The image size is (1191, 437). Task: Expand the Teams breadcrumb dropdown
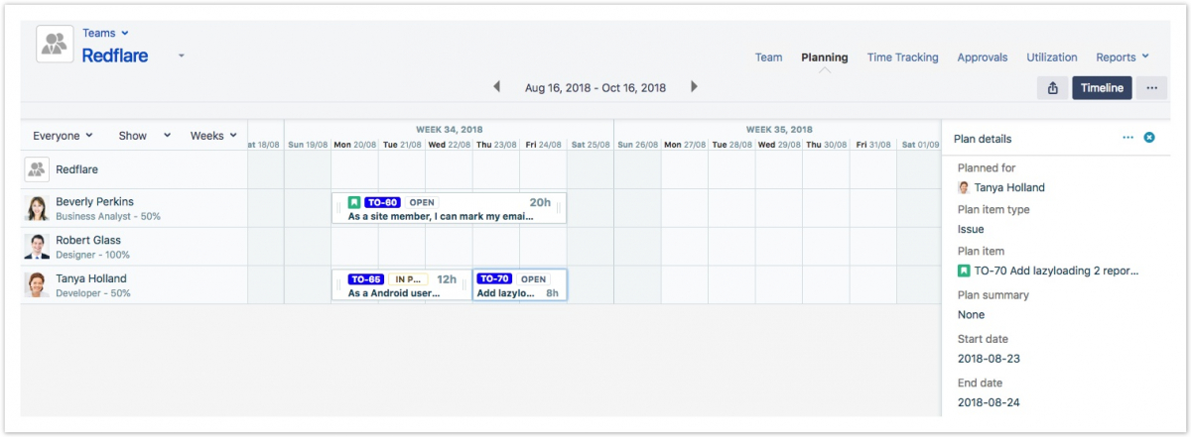point(105,34)
